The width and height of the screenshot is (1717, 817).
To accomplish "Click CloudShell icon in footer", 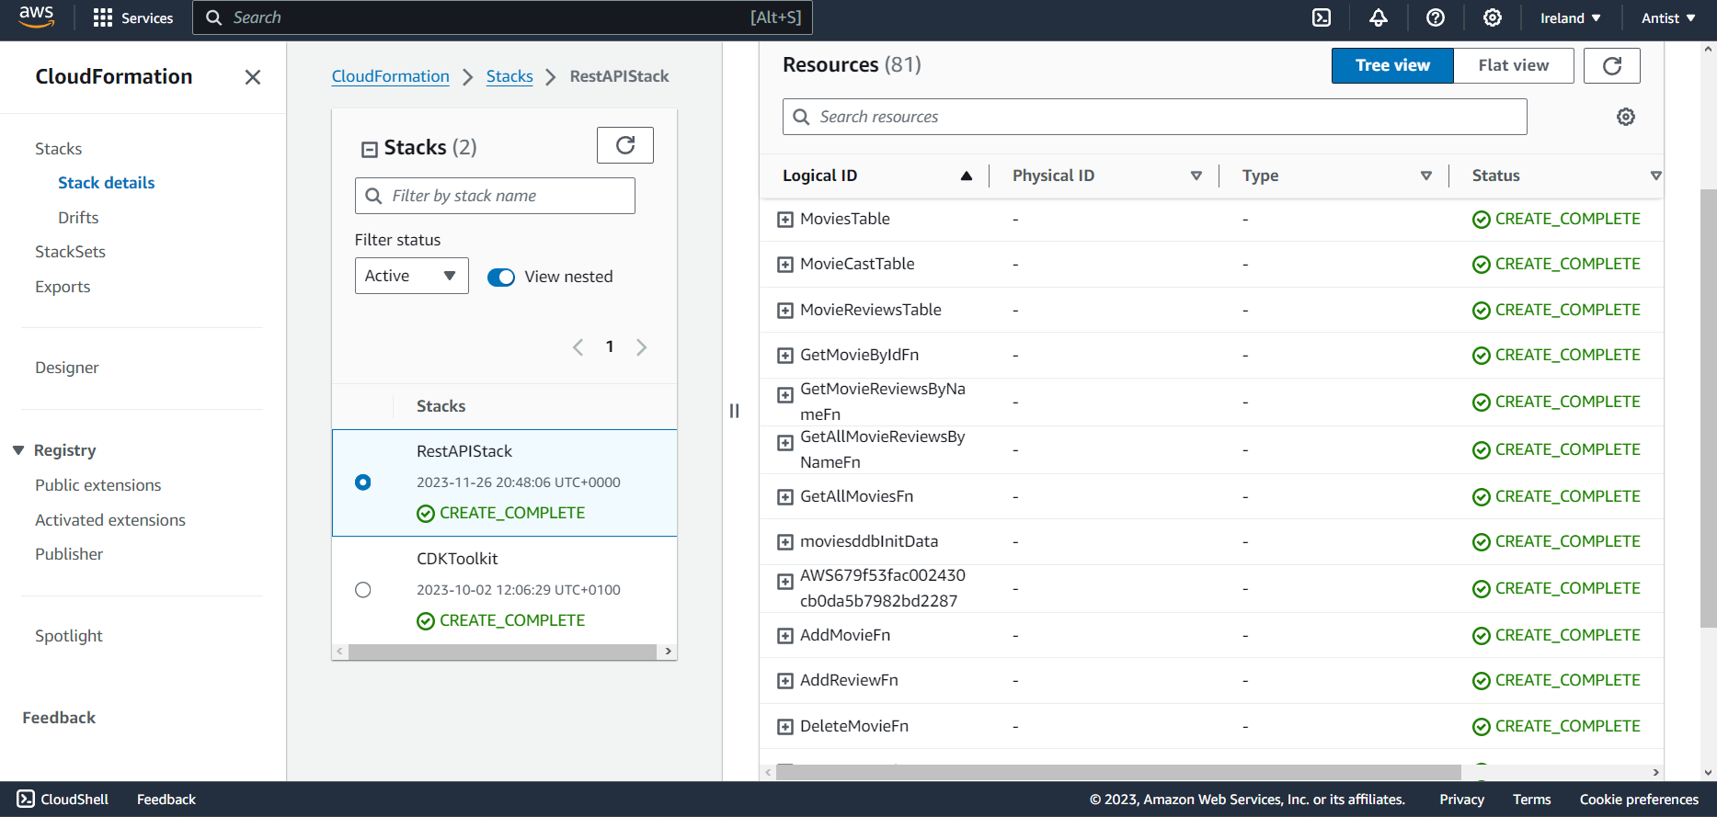I will (26, 800).
